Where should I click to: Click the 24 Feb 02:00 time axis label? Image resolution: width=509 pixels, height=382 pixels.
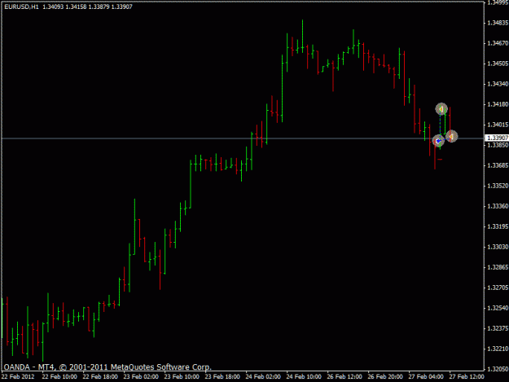click(x=263, y=377)
